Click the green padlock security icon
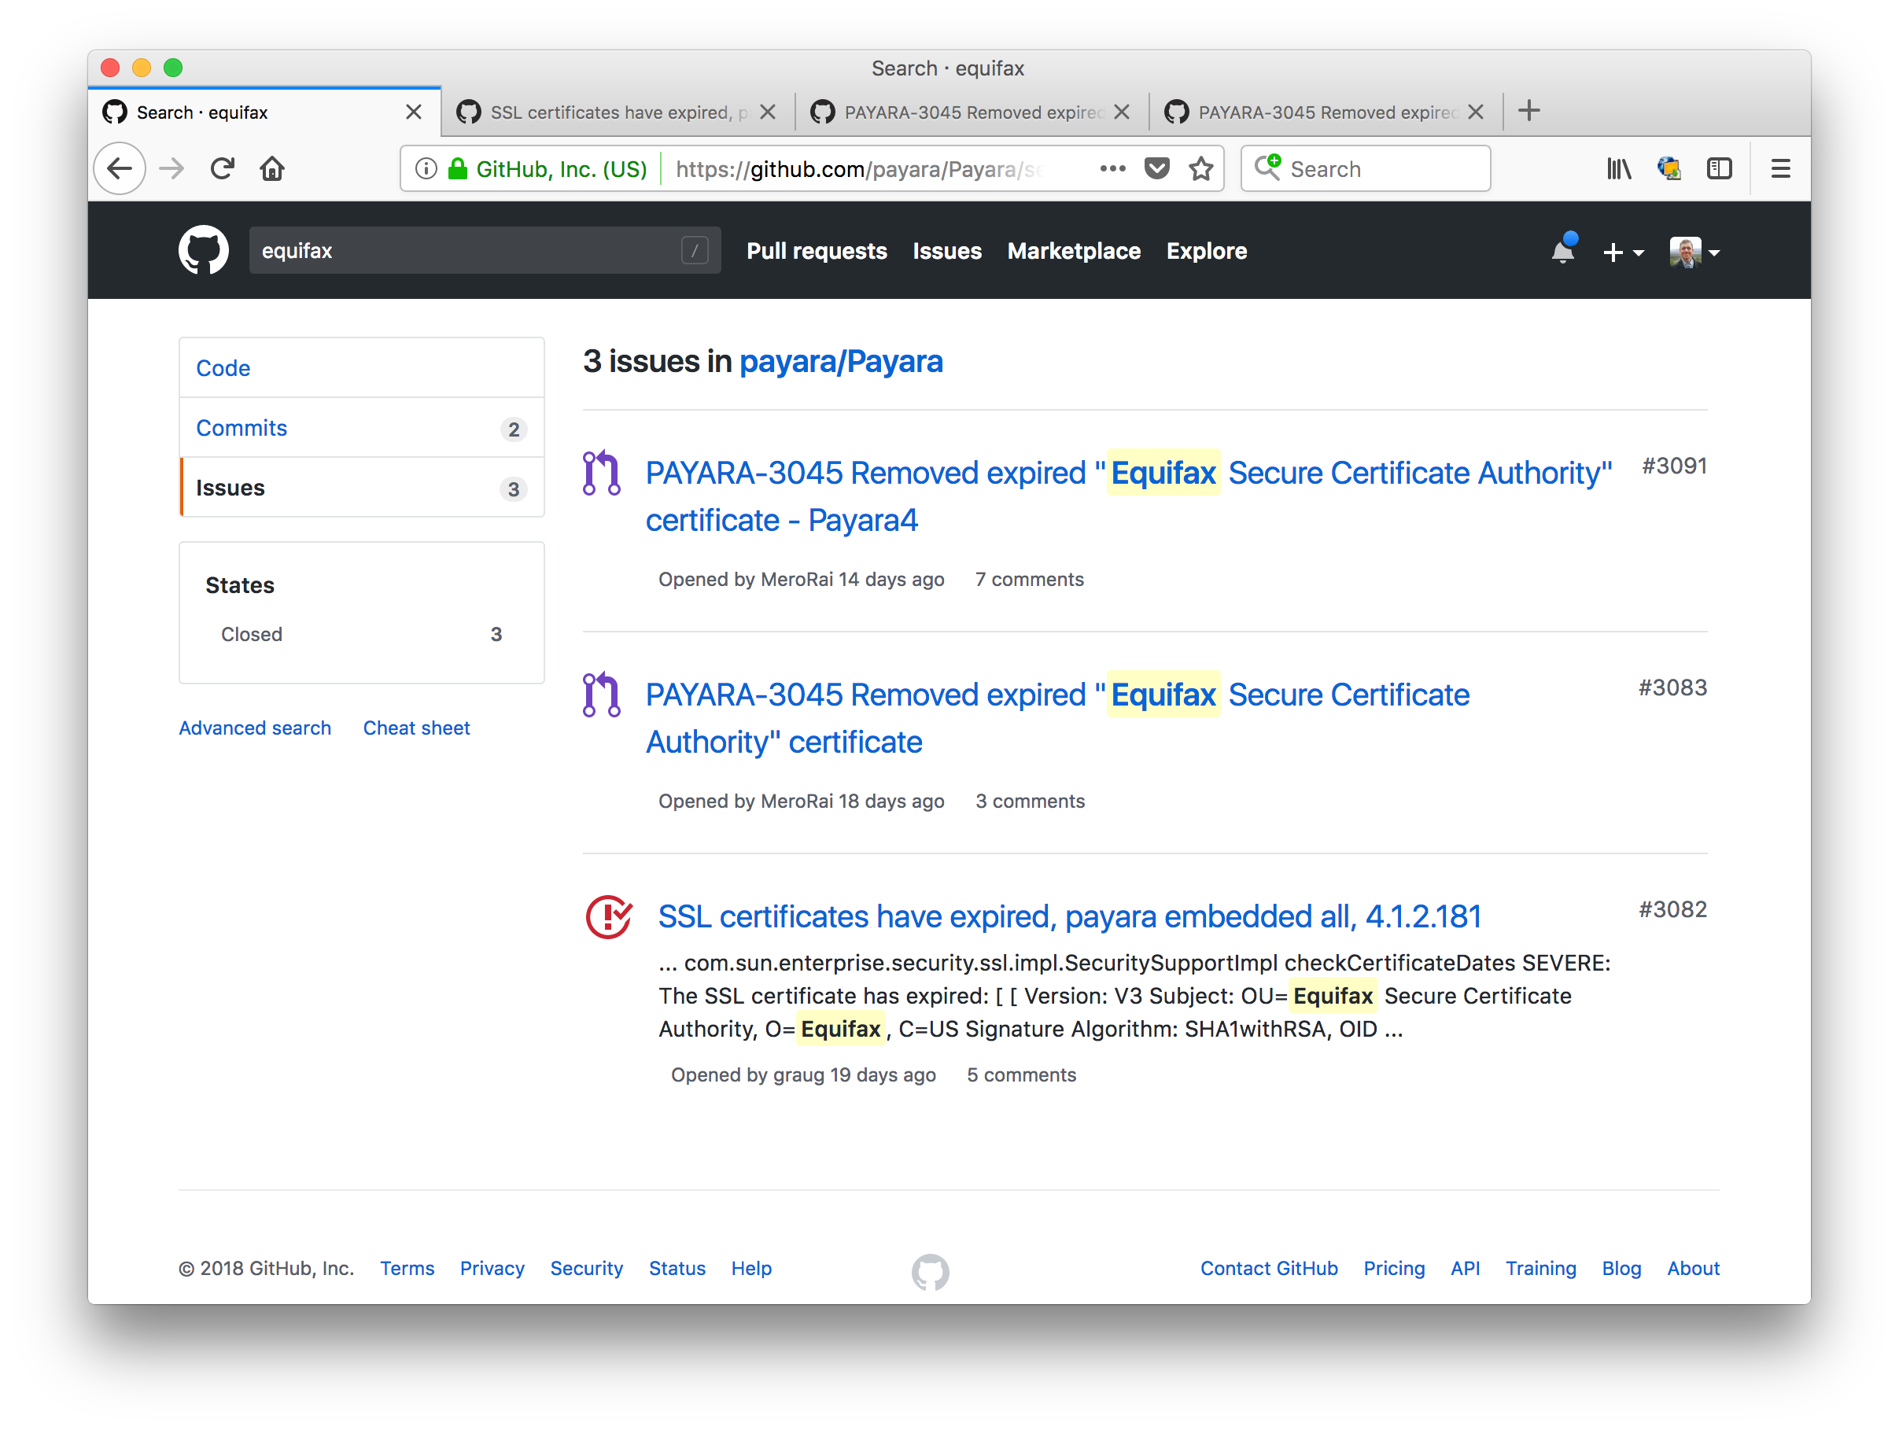Screen dimensions: 1899x1430 [x=459, y=168]
